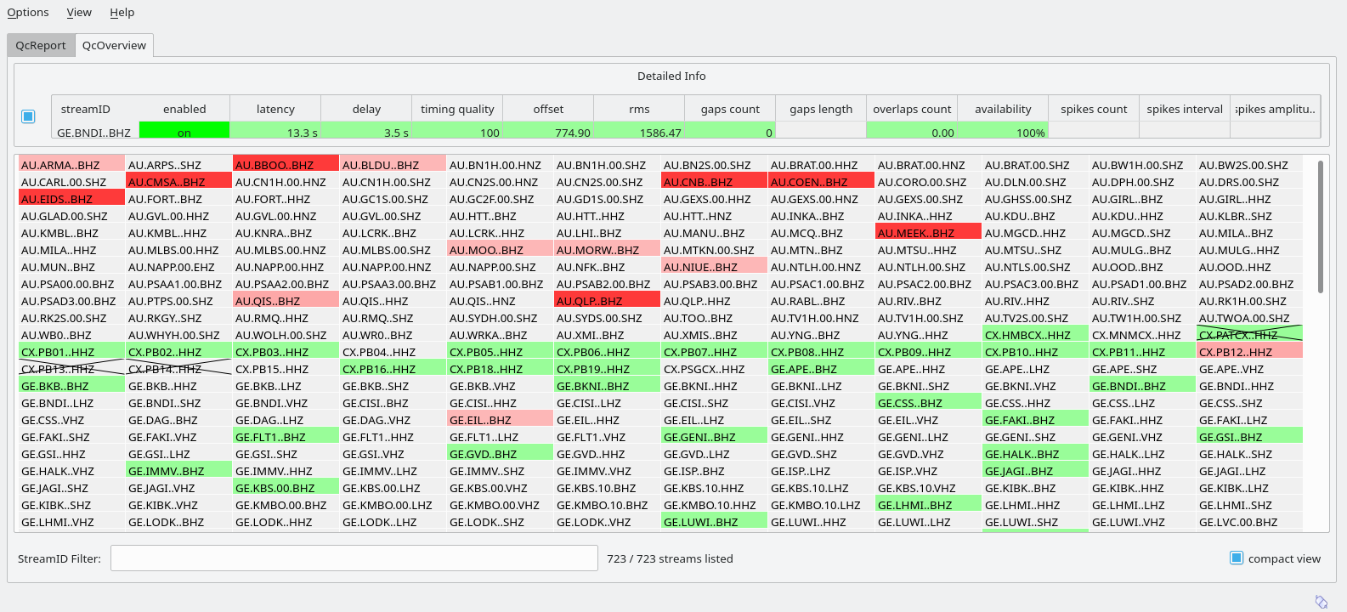
Task: Select the QcOverview tab
Action: coord(114,46)
